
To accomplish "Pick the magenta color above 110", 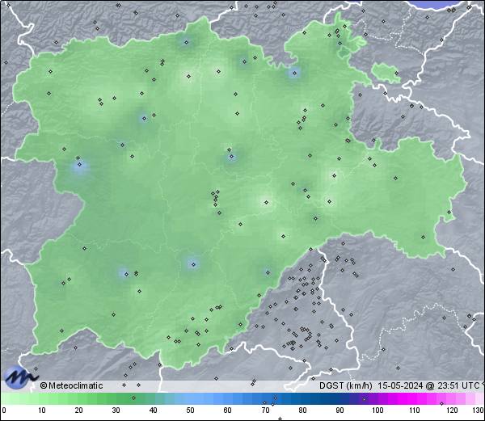I will [x=415, y=398].
